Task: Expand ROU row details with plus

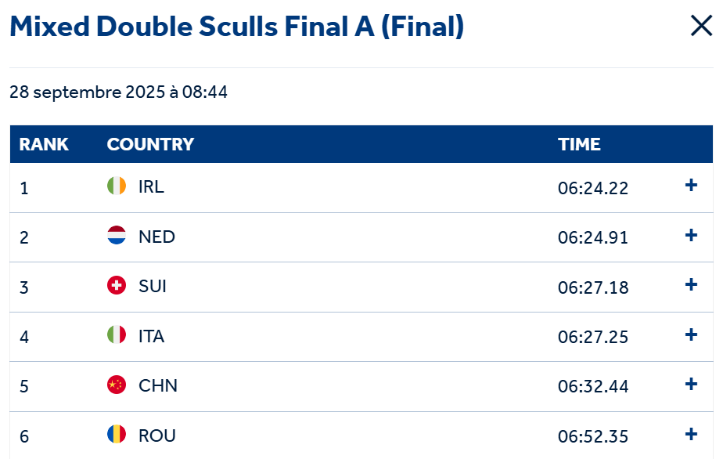Action: (x=691, y=434)
